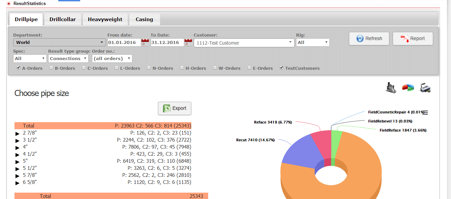Open calendar picker for From date
Image resolution: width=451 pixels, height=199 pixels.
coord(145,42)
